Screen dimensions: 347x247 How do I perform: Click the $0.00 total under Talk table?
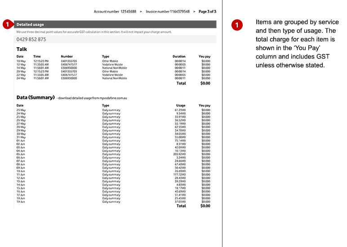point(205,83)
